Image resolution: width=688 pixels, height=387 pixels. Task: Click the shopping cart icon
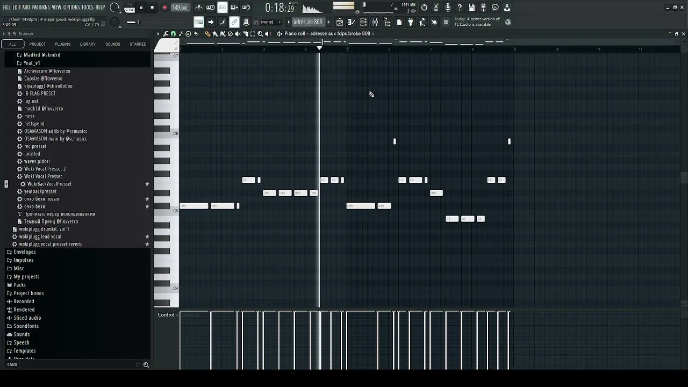pos(446,22)
